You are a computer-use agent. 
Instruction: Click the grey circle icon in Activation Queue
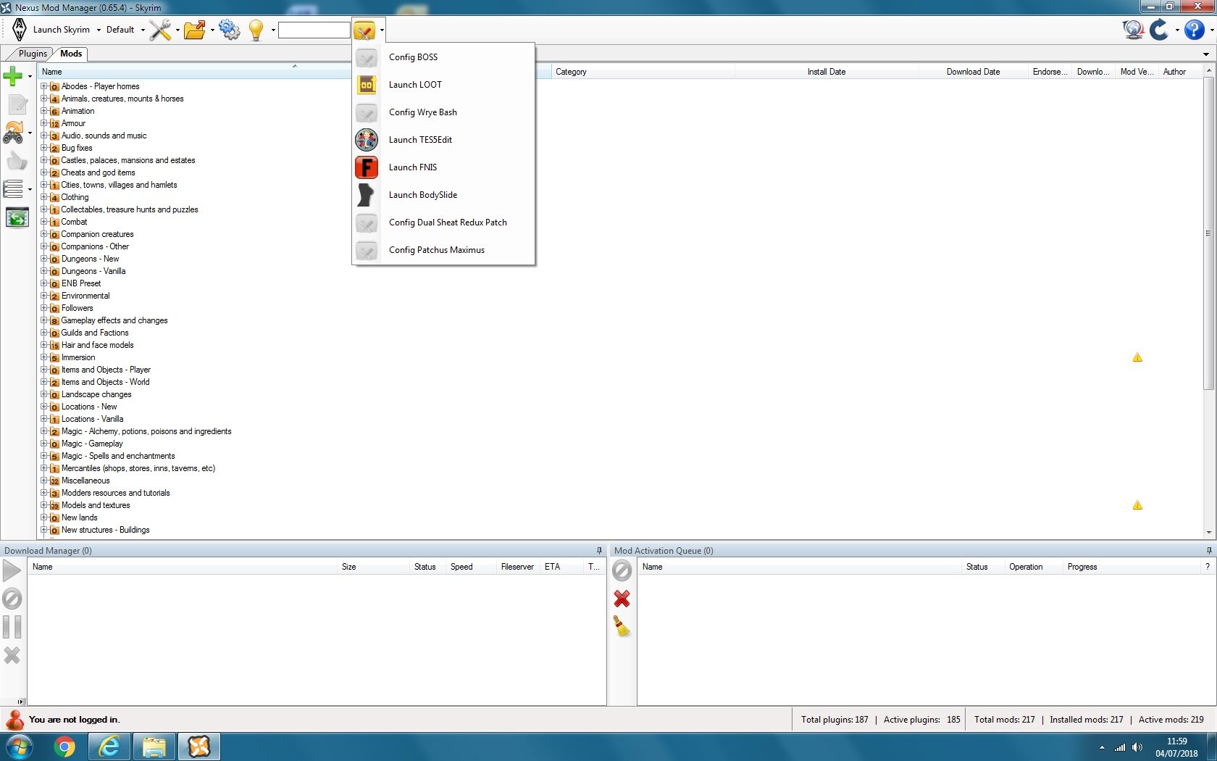pyautogui.click(x=622, y=571)
